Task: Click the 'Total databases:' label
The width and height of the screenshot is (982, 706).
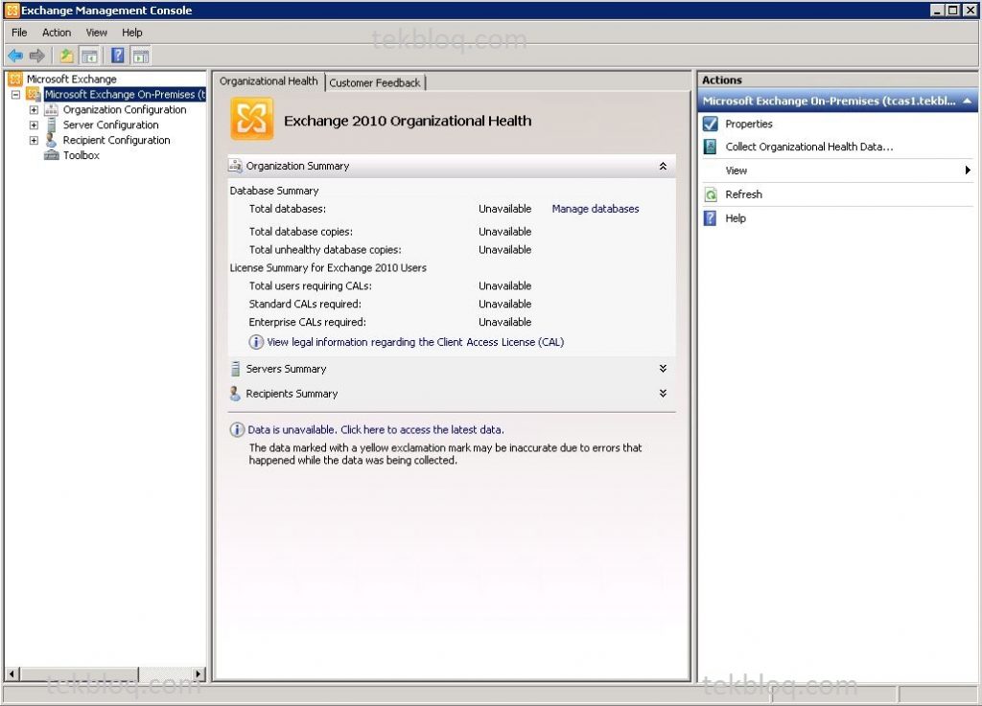Action: point(288,209)
